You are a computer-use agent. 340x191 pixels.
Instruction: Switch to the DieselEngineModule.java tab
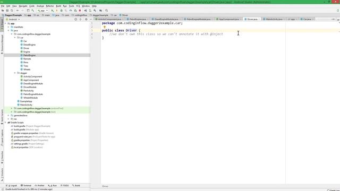(x=166, y=19)
